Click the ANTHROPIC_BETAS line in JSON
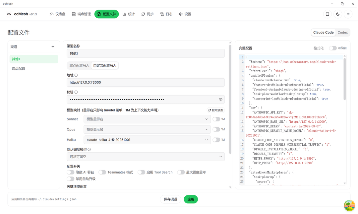 coord(287,126)
